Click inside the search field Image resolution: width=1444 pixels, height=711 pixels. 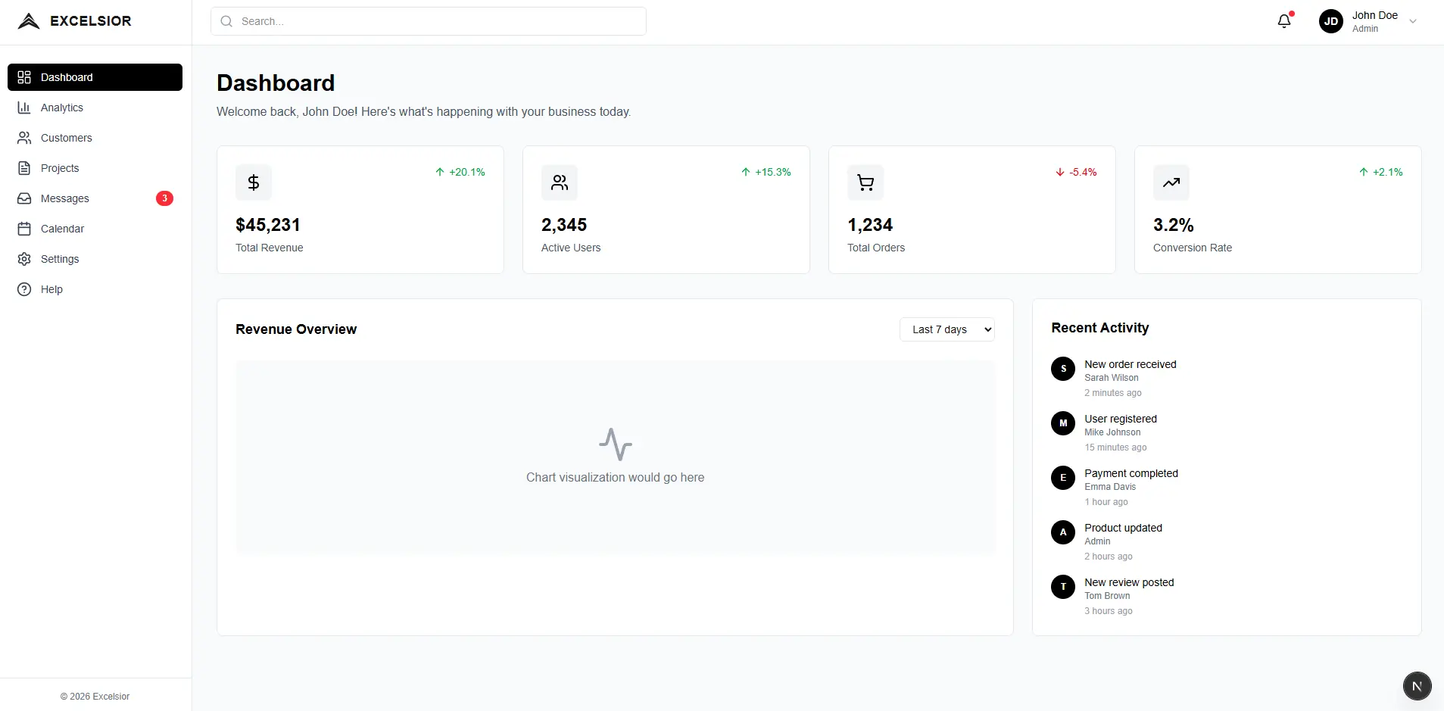pos(428,20)
